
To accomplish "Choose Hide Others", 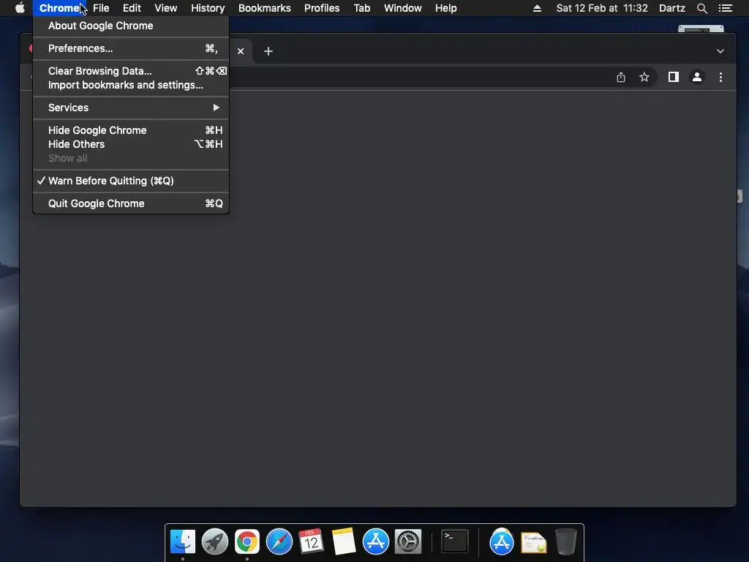I will click(131, 144).
